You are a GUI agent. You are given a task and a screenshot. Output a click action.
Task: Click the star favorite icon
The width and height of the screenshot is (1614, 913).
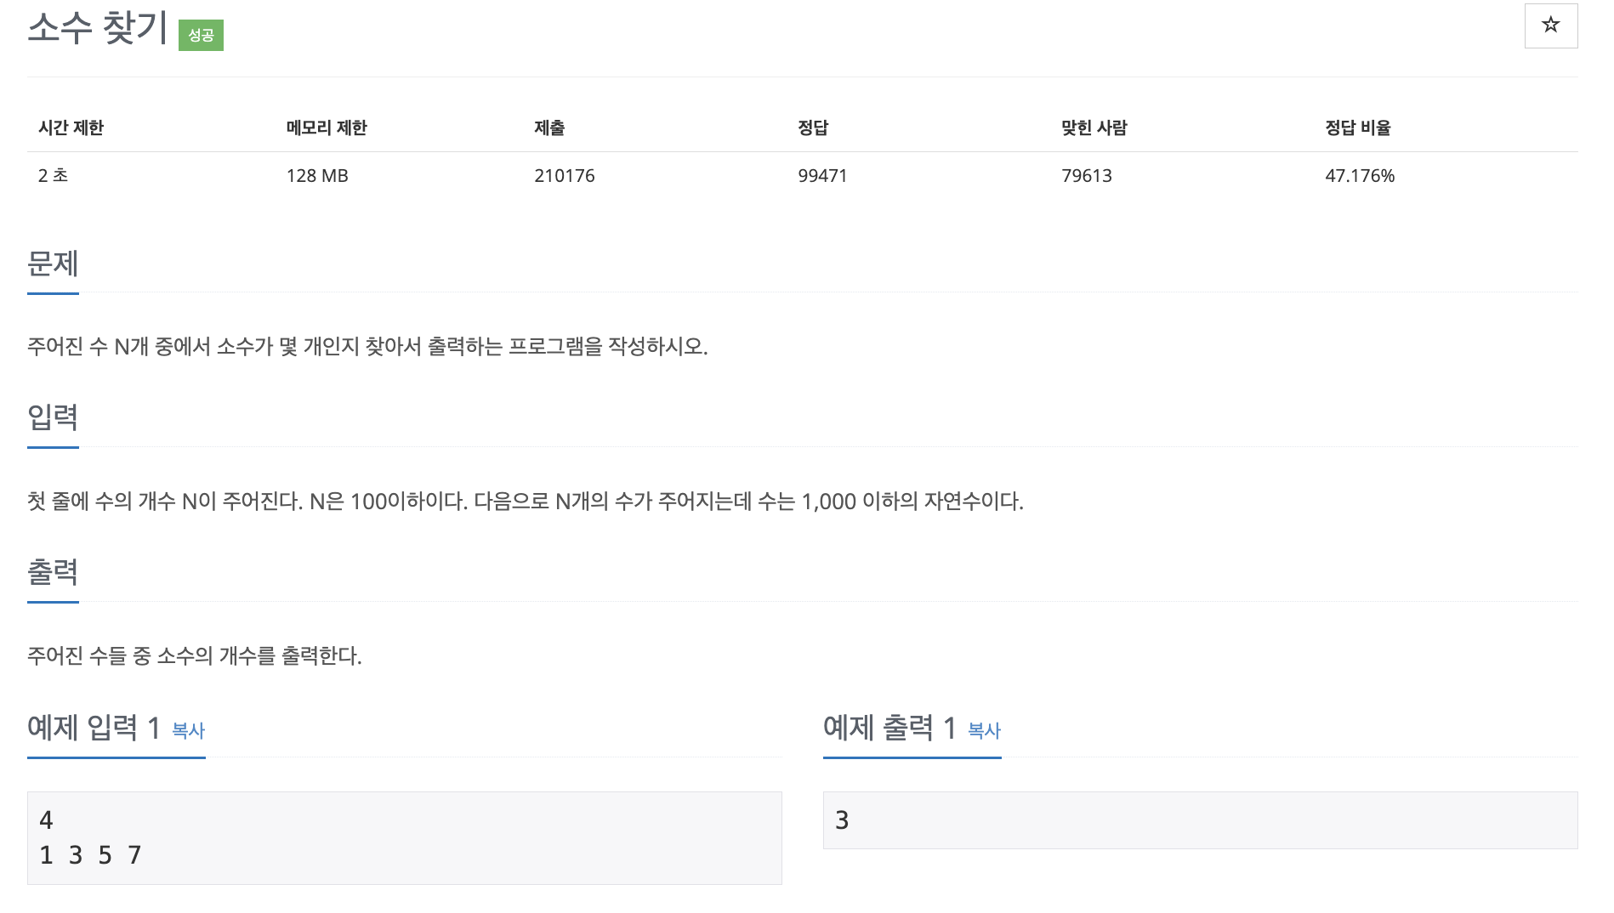(x=1550, y=26)
